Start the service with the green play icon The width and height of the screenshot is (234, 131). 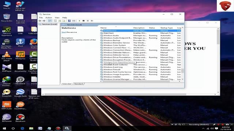click(x=79, y=21)
